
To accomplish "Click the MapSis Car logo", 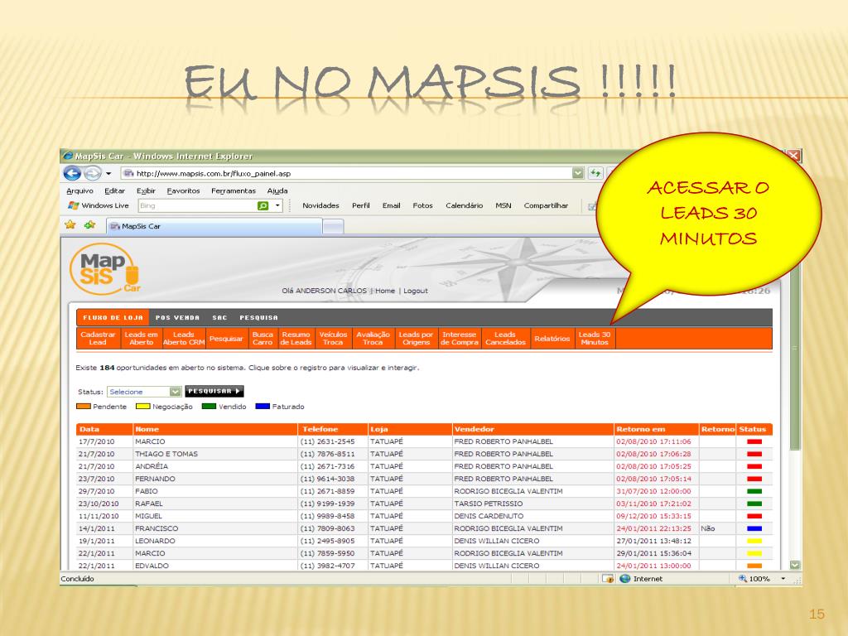I will 105,269.
